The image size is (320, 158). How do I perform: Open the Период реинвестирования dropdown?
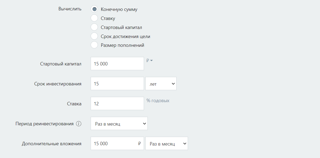119,123
